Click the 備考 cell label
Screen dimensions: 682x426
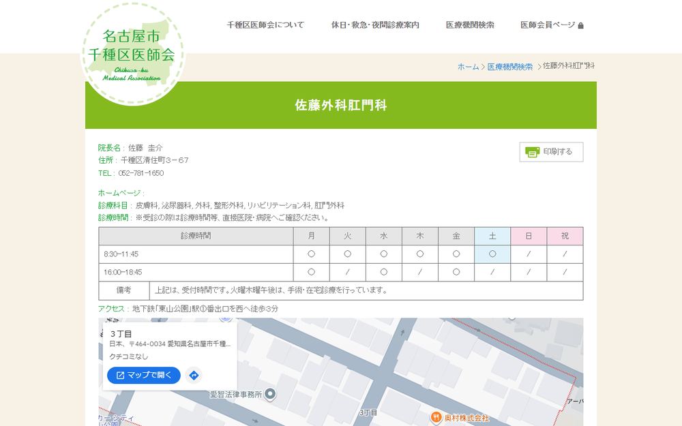[x=124, y=290]
